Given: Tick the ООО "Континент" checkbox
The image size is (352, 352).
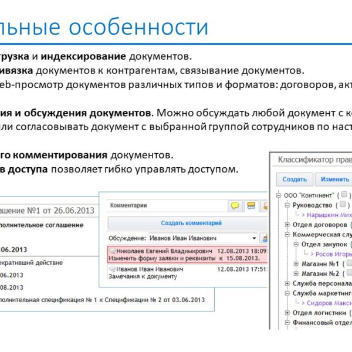Looking at the screenshot, I should tap(344, 195).
